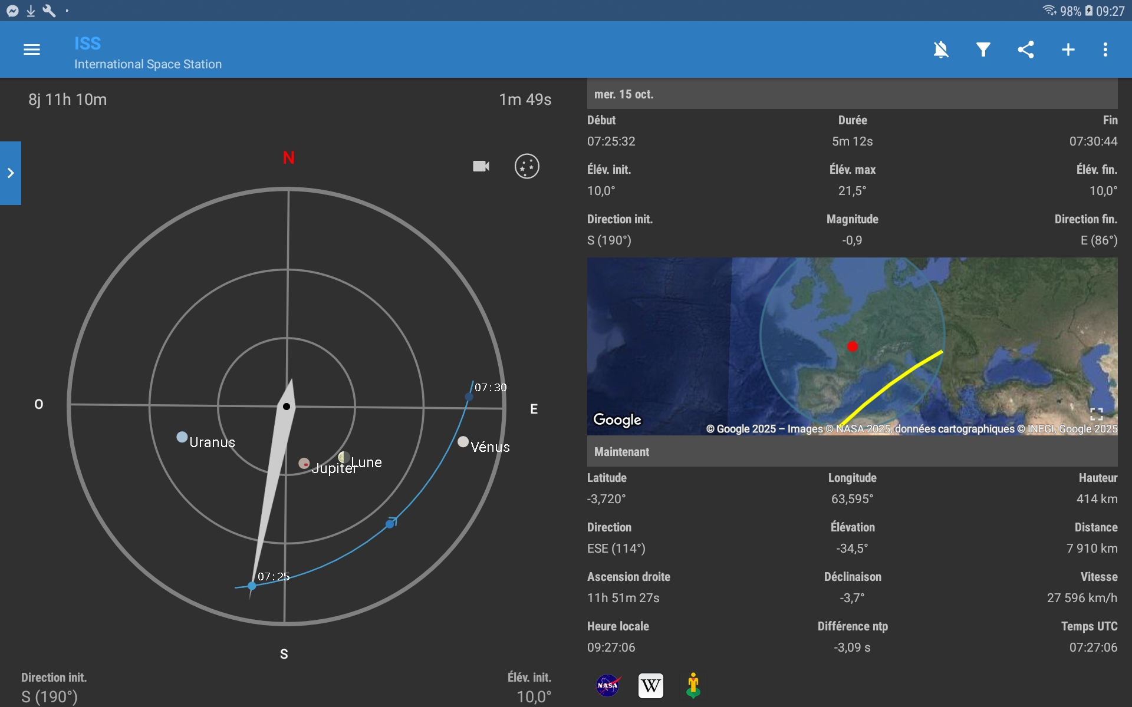Toggle the constellation stars display
Image resolution: width=1132 pixels, height=707 pixels.
pos(526,166)
